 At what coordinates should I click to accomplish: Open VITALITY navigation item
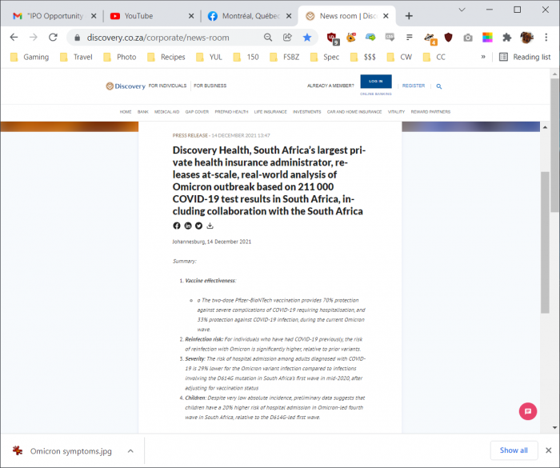pos(396,112)
